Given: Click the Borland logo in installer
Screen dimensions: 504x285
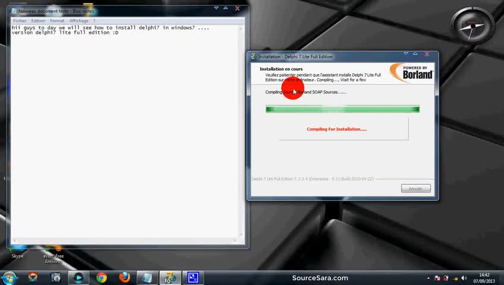Looking at the screenshot, I should tap(411, 73).
